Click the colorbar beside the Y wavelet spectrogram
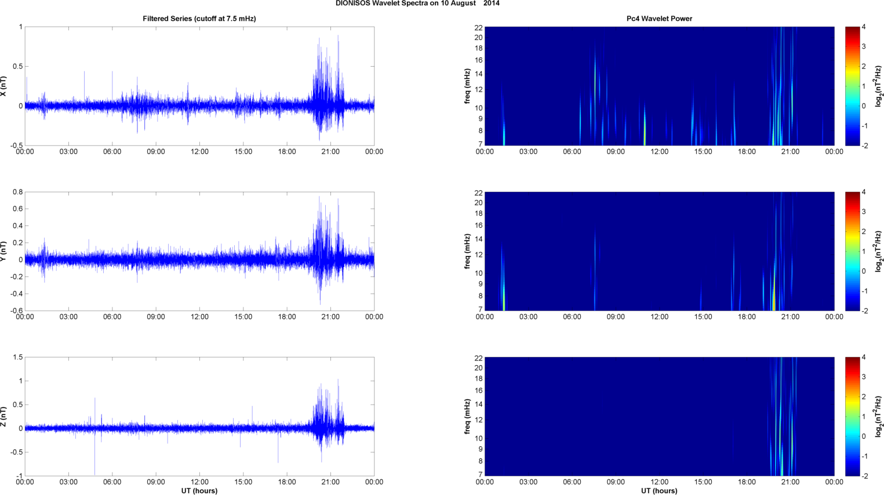 coord(852,251)
